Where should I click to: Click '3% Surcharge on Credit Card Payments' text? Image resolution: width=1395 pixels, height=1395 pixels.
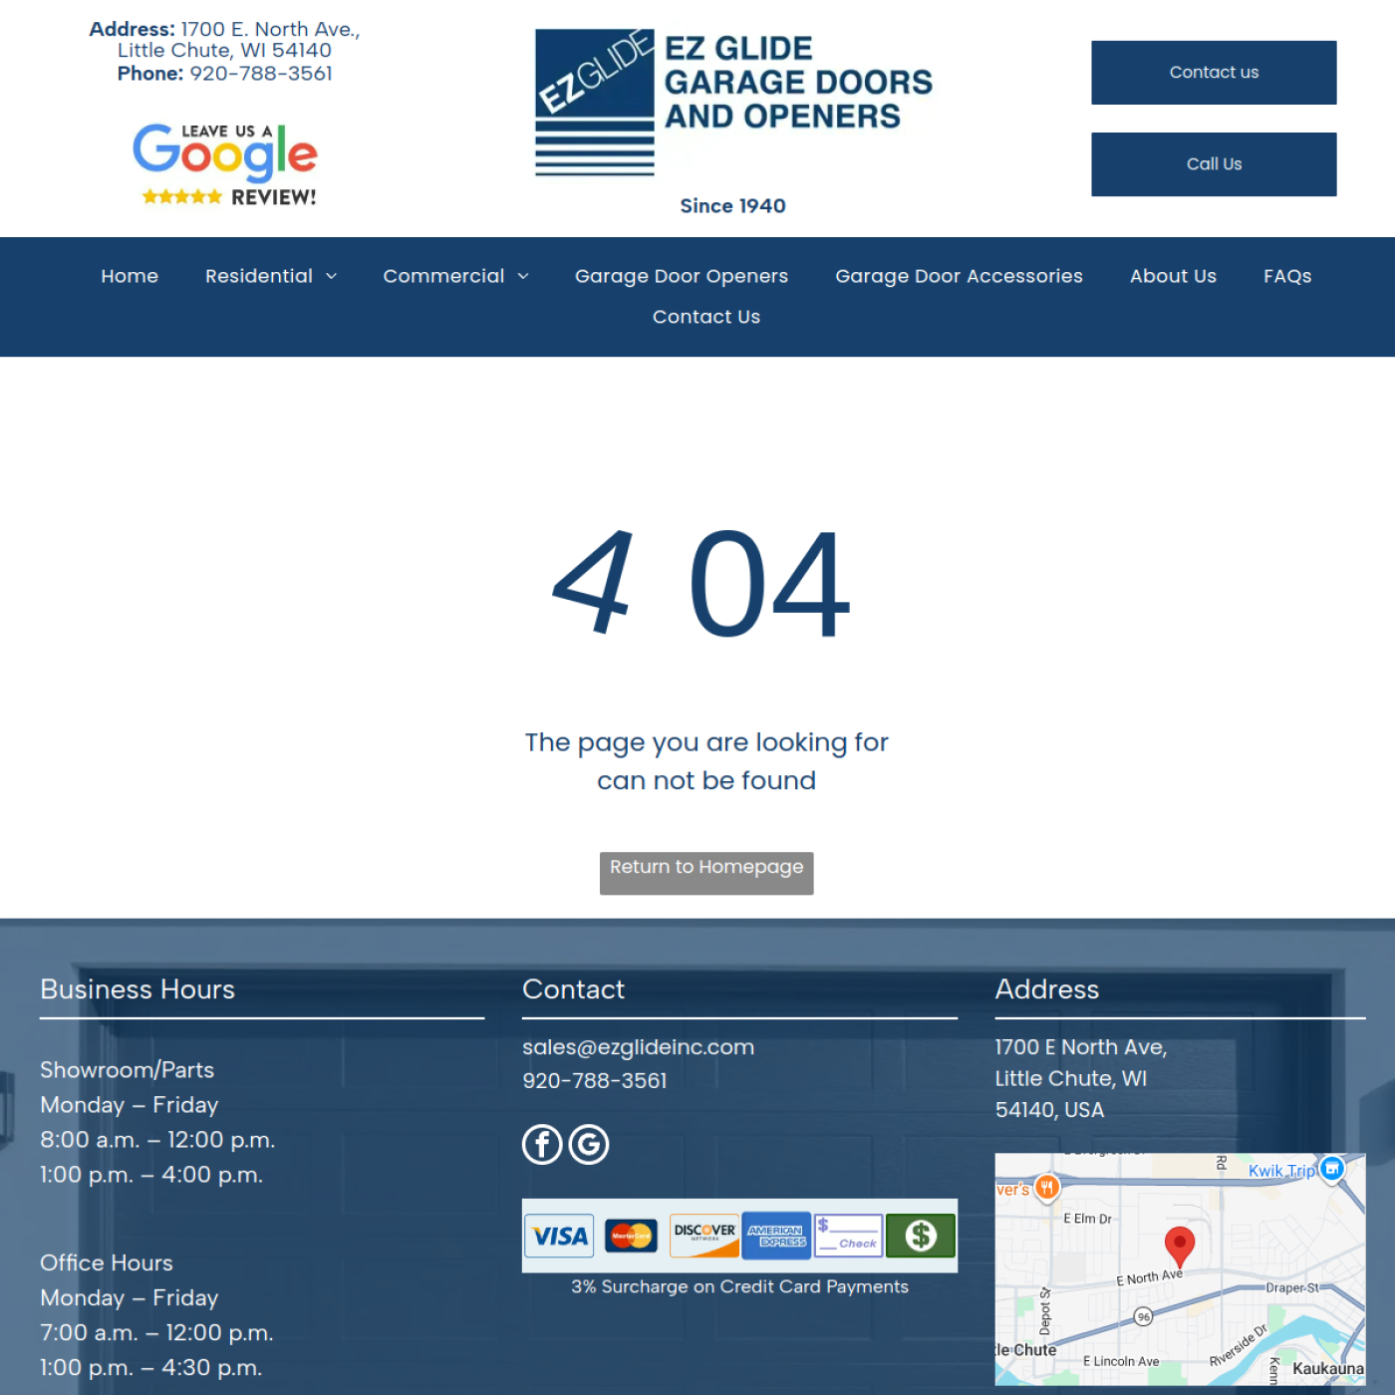739,1286
